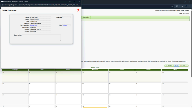This screenshot has height=108, width=192.
Task: Click the Estatus value Registrada
Action: [40, 31]
